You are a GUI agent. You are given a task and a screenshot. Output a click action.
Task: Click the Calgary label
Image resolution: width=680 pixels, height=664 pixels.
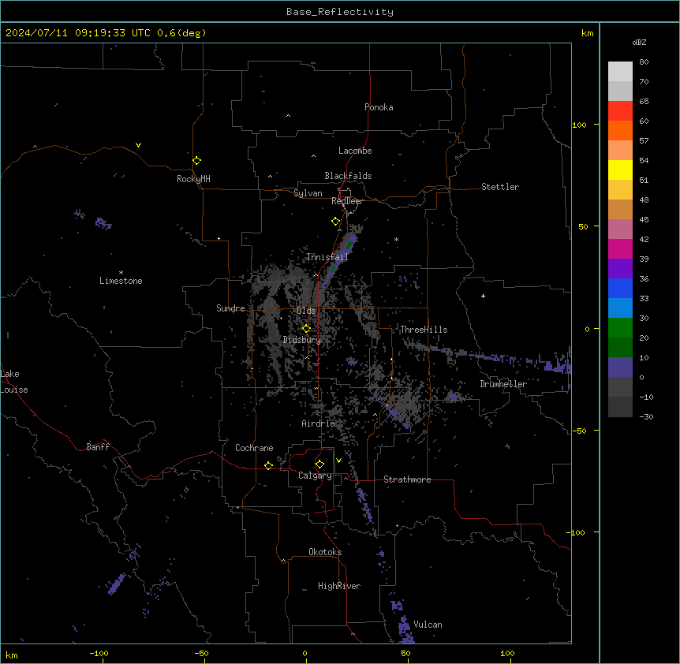(315, 476)
